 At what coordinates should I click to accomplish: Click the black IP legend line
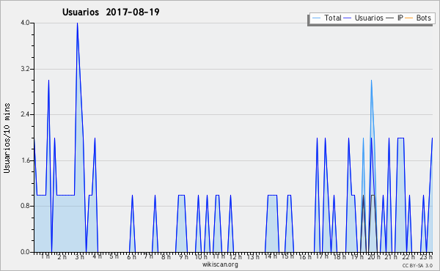point(390,18)
